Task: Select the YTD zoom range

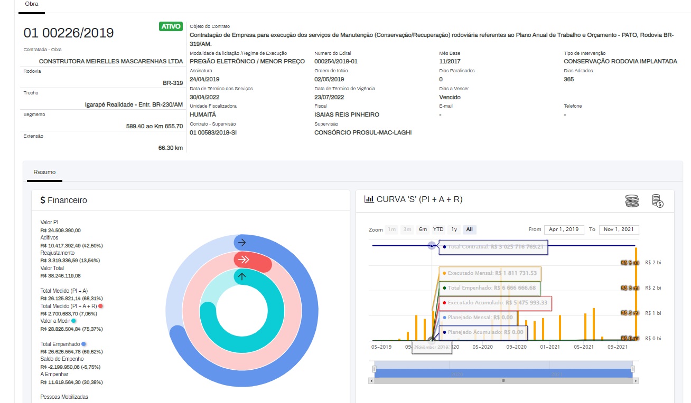Action: tap(438, 229)
